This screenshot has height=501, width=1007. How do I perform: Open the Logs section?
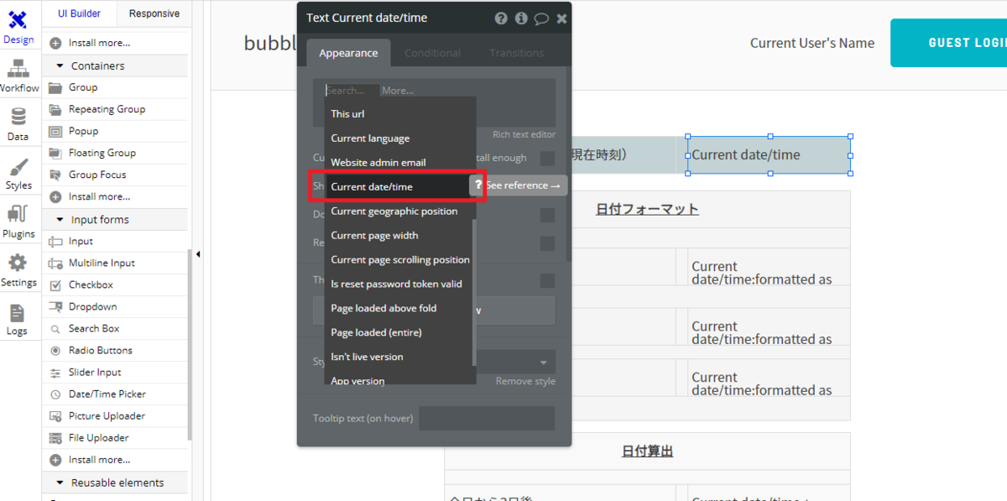click(x=18, y=319)
